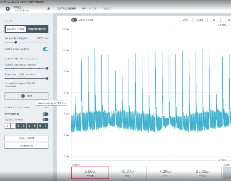Collapse the Display Options section
231x181 pixels.
pyautogui.click(x=47, y=107)
